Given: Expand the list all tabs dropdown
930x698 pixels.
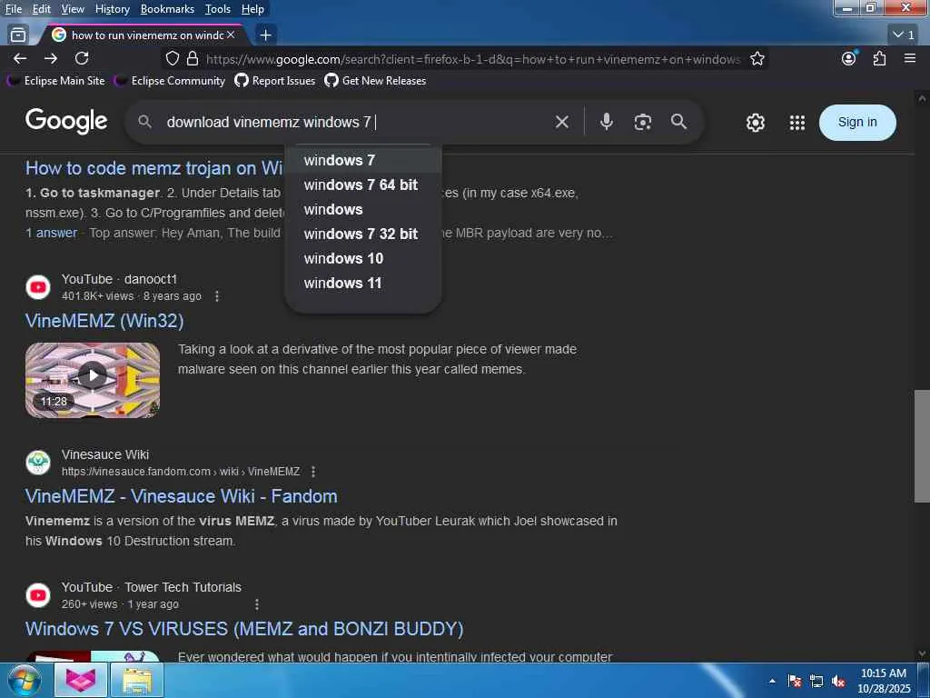Looking at the screenshot, I should point(904,35).
